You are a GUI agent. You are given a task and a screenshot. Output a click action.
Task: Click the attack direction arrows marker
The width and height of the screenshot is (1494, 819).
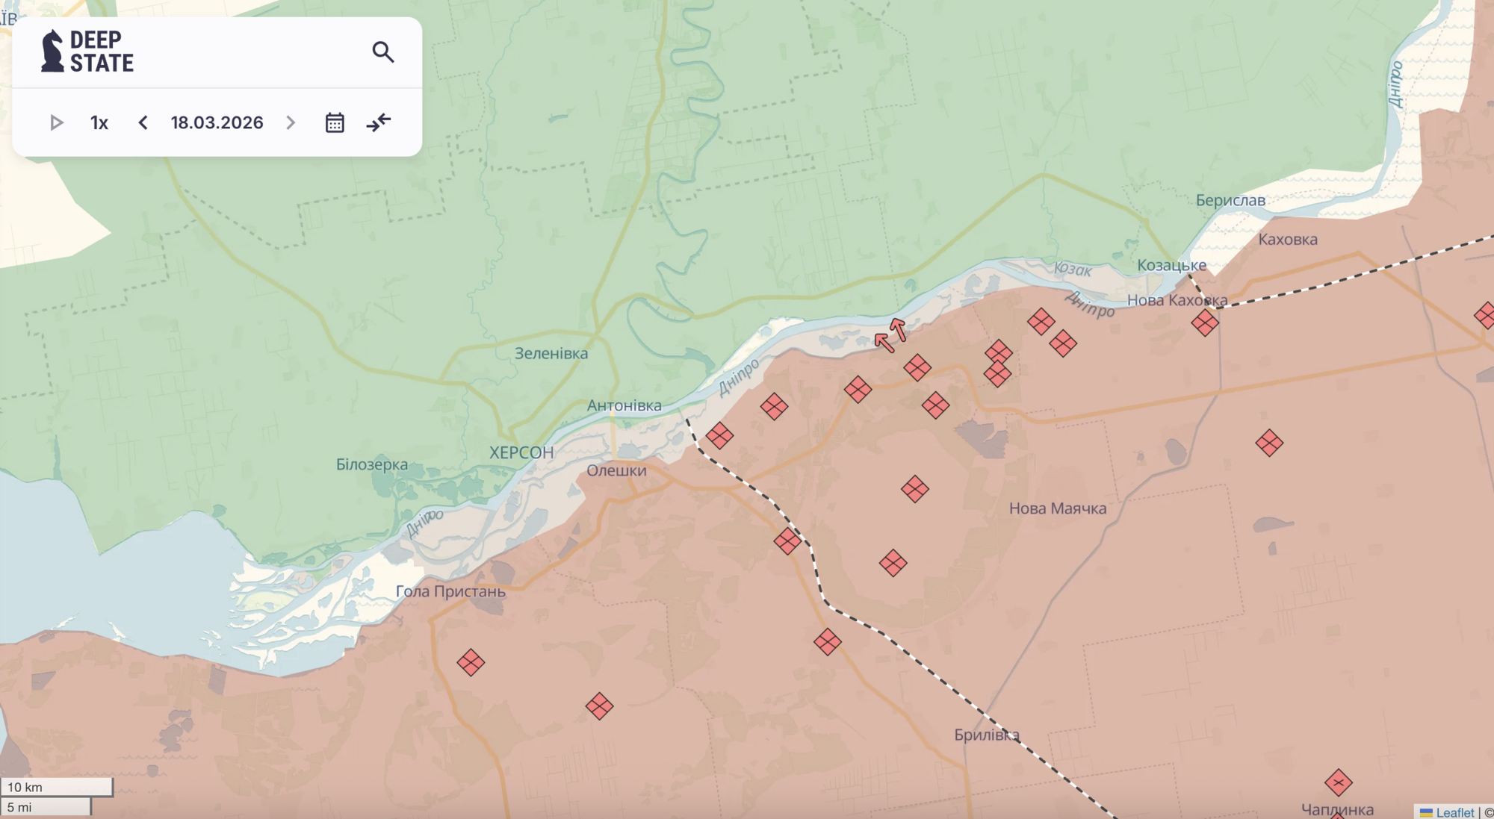(x=890, y=334)
